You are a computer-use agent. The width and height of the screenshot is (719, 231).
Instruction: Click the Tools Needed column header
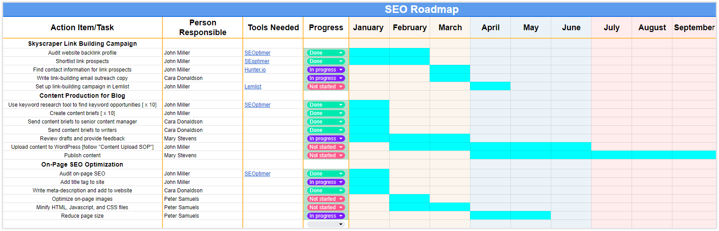coord(273,28)
